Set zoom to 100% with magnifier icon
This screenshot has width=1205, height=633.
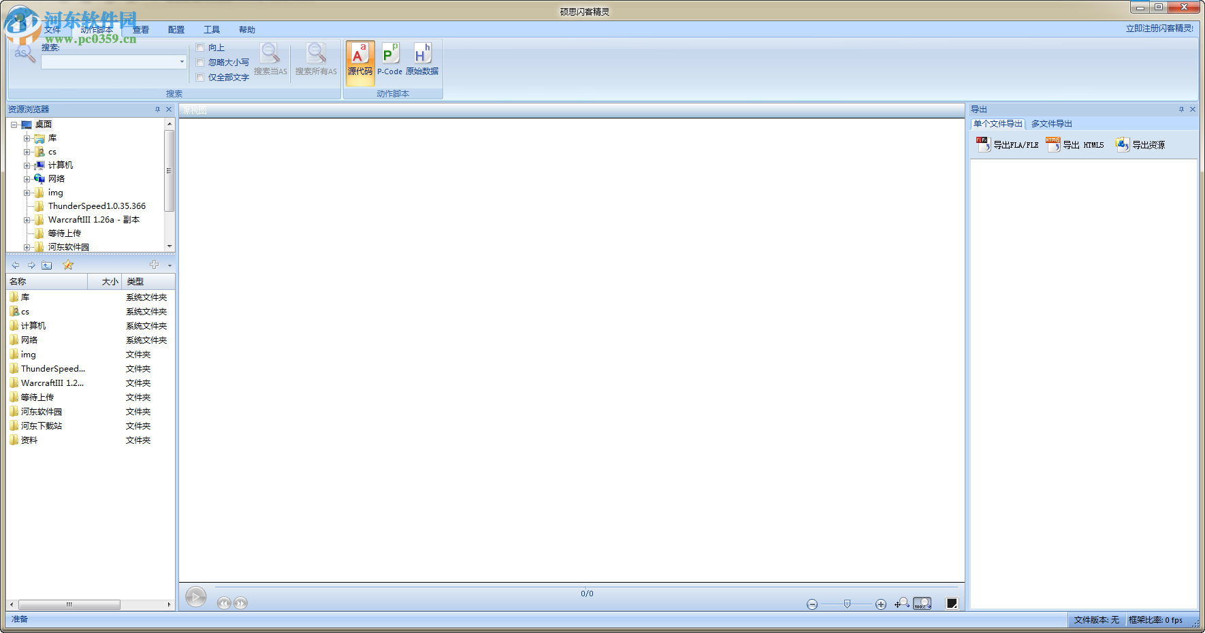tap(922, 603)
